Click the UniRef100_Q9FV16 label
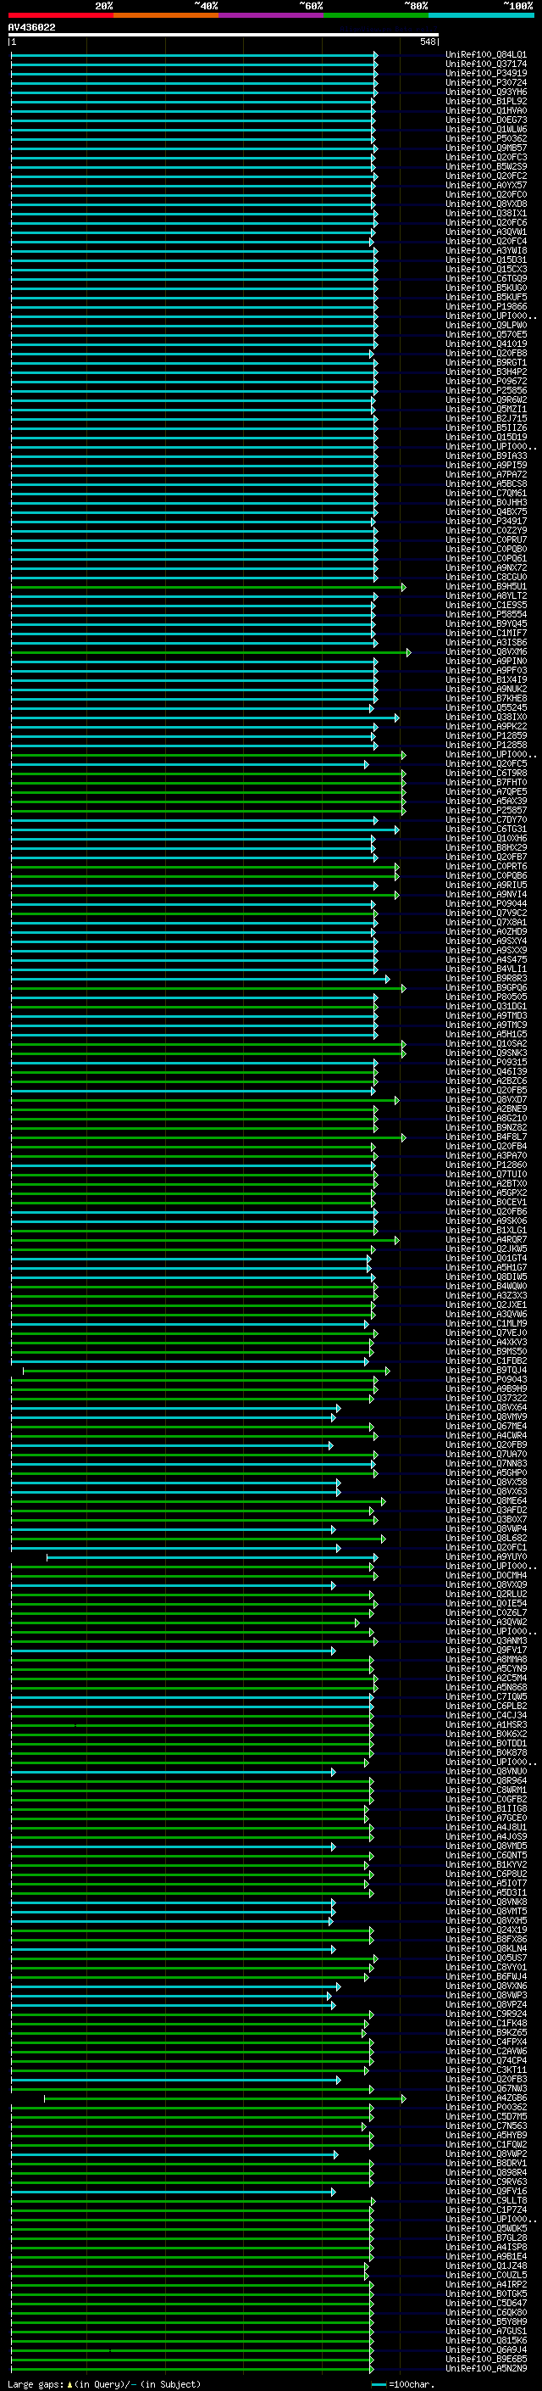 click(x=486, y=2192)
